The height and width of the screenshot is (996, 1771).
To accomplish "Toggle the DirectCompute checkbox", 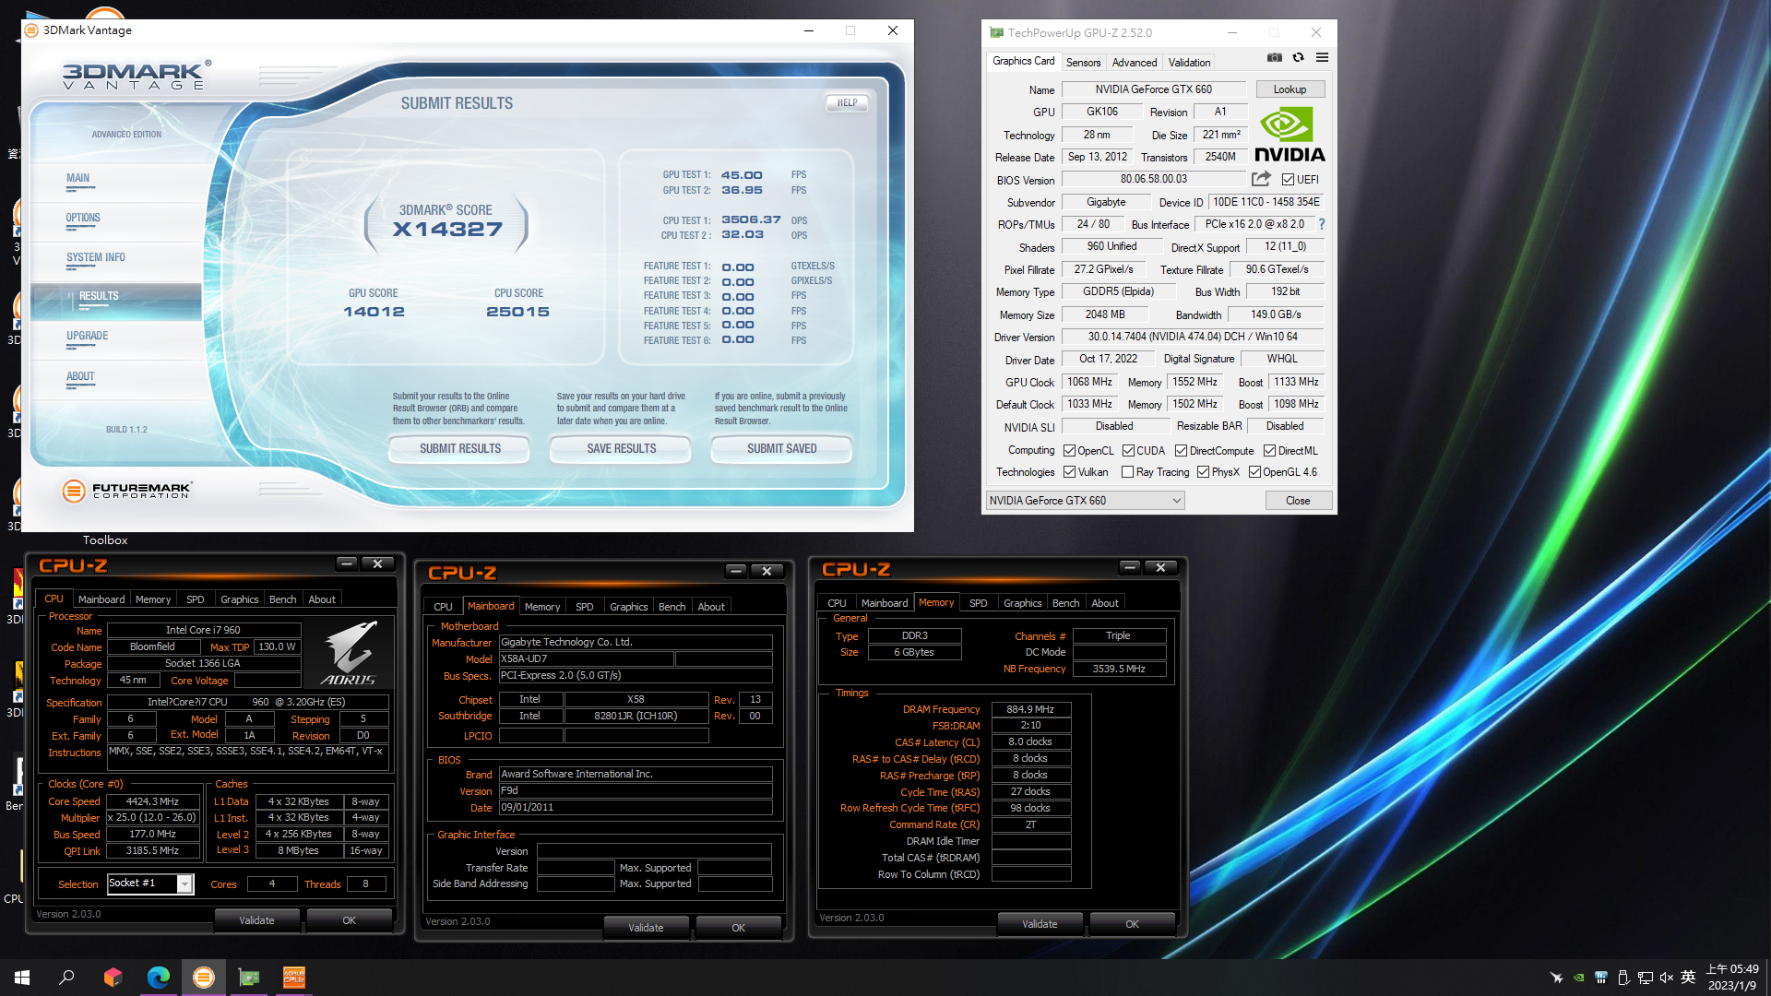I will 1181,451.
